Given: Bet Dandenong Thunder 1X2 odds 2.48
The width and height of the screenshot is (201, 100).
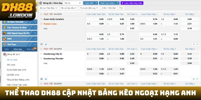Looking at the screenshot, I should tap(132, 58).
